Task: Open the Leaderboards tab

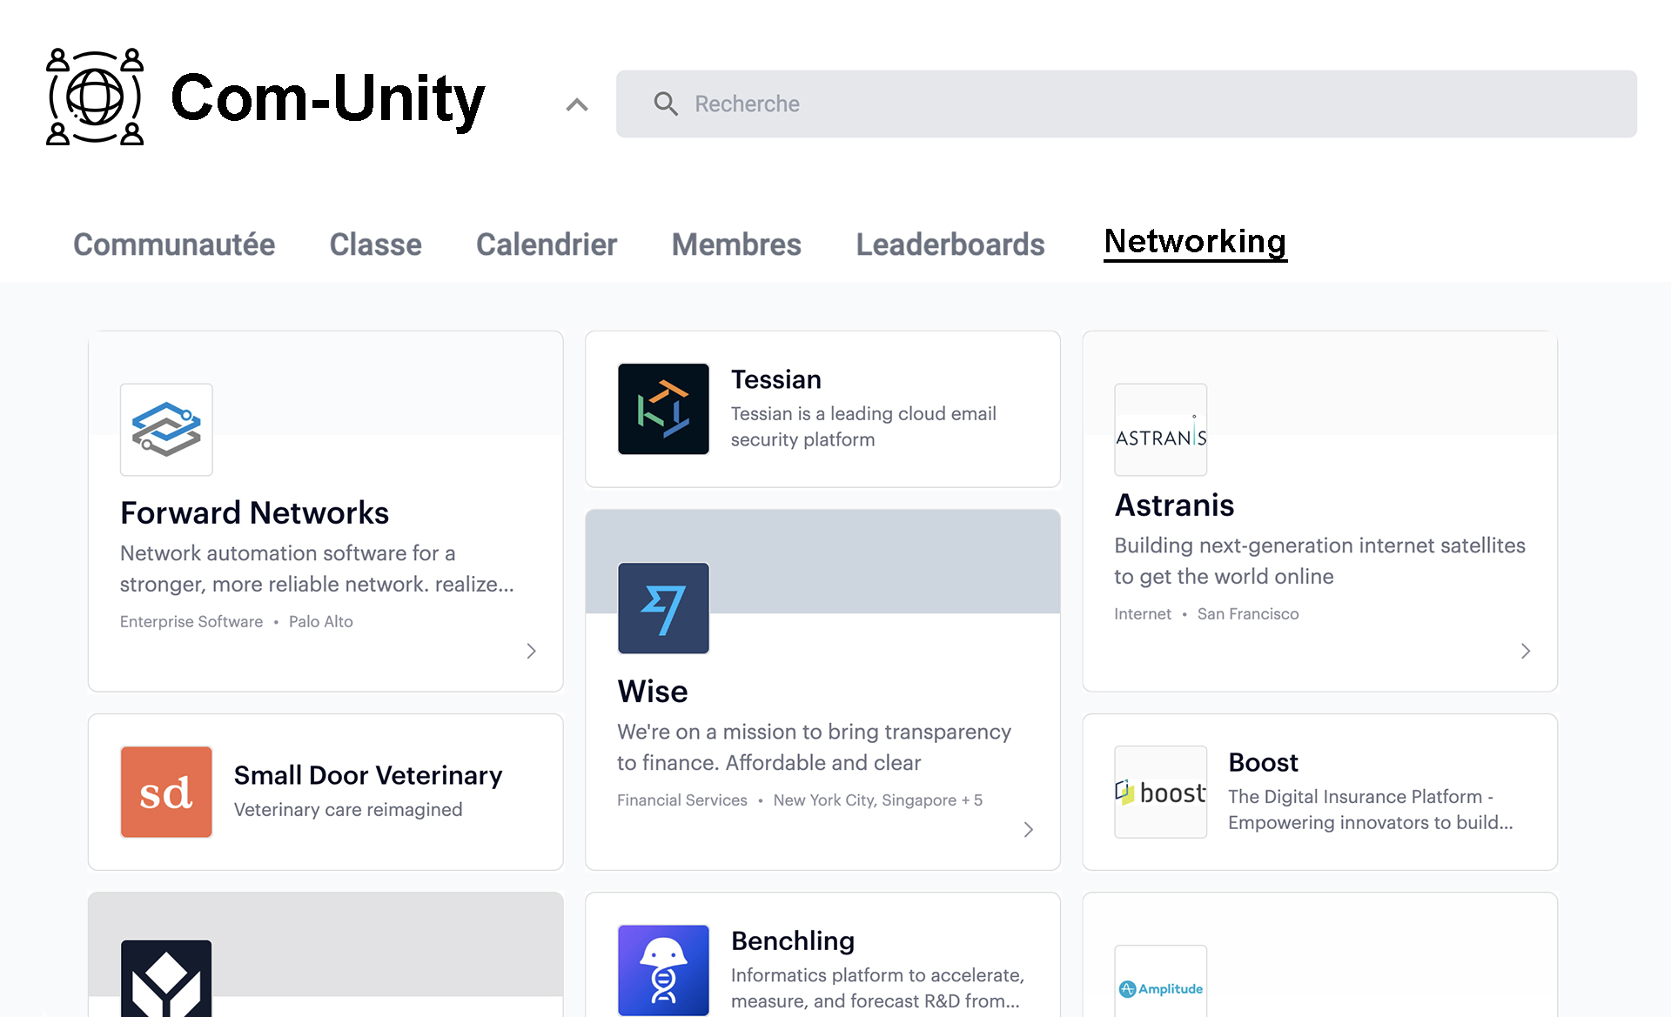Action: (x=950, y=244)
